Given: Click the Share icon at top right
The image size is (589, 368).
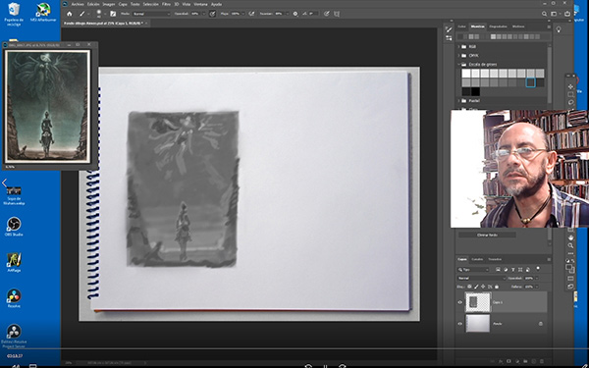Looking at the screenshot, I should (x=567, y=14).
